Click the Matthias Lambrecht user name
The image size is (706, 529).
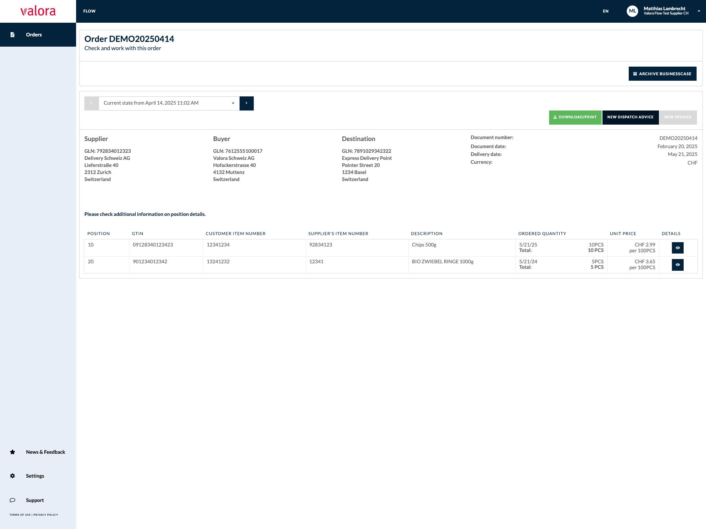point(664,9)
